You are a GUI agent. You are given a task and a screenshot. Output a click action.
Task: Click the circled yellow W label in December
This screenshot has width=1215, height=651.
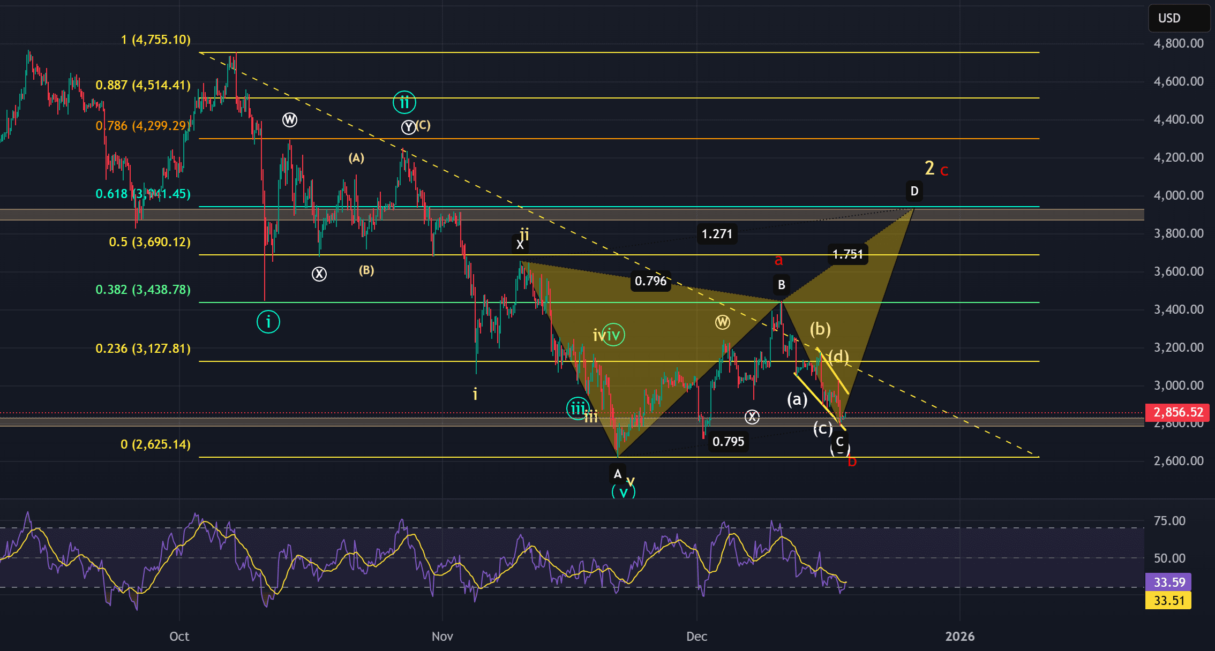click(x=722, y=322)
